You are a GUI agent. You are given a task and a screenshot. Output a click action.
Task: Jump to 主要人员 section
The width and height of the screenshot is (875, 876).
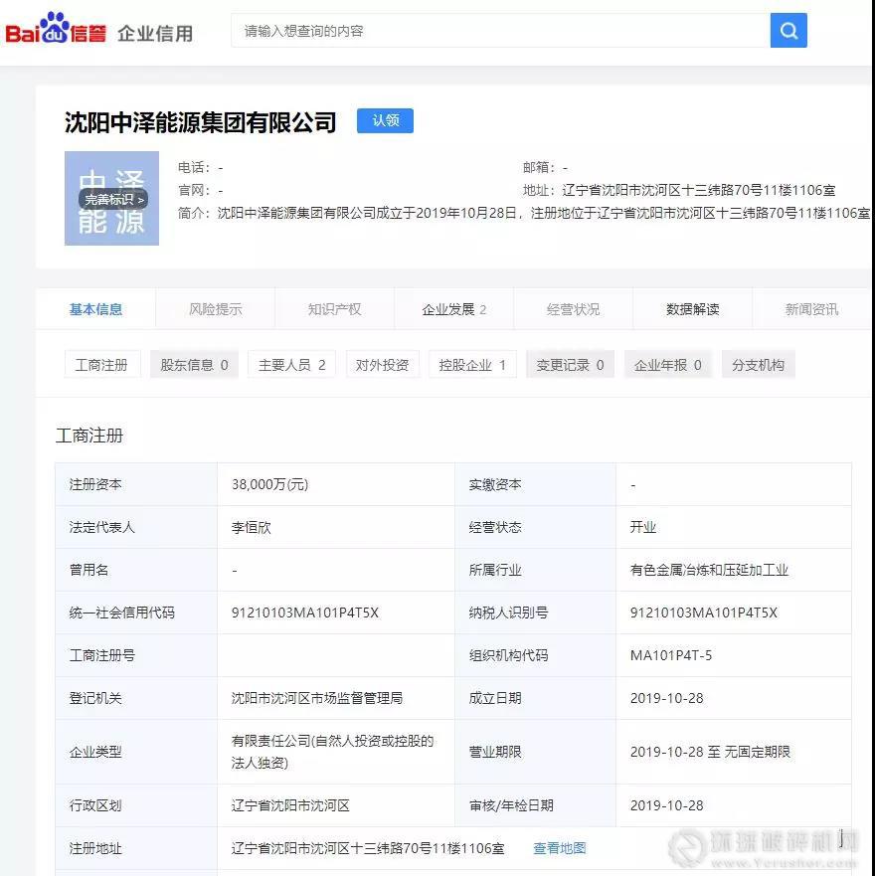[x=291, y=365]
